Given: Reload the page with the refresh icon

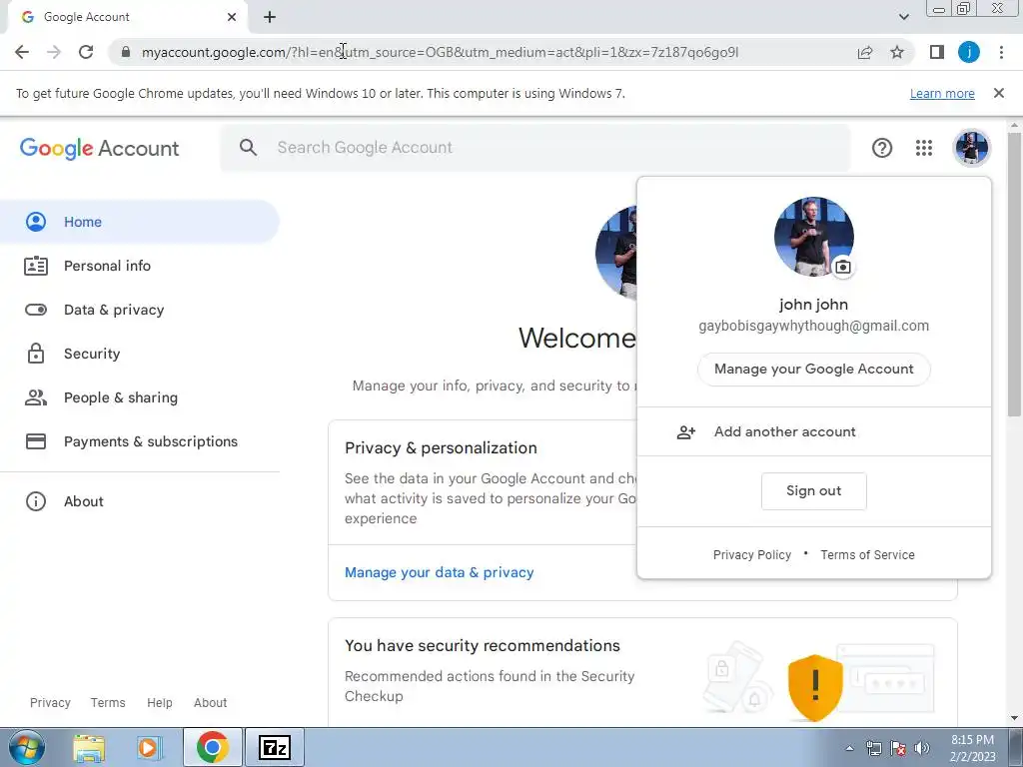Looking at the screenshot, I should 86,52.
